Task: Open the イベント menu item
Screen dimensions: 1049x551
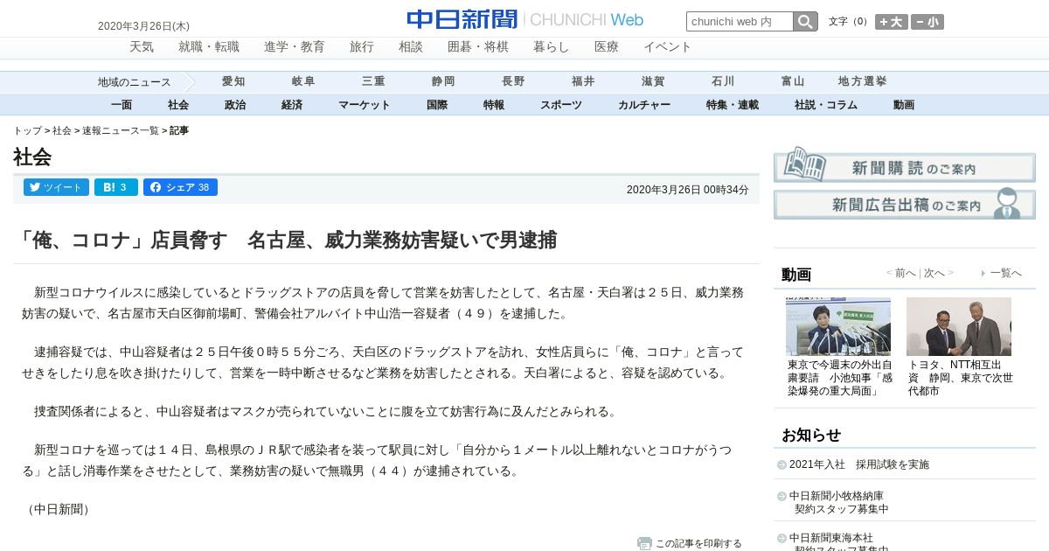Action: coord(668,47)
